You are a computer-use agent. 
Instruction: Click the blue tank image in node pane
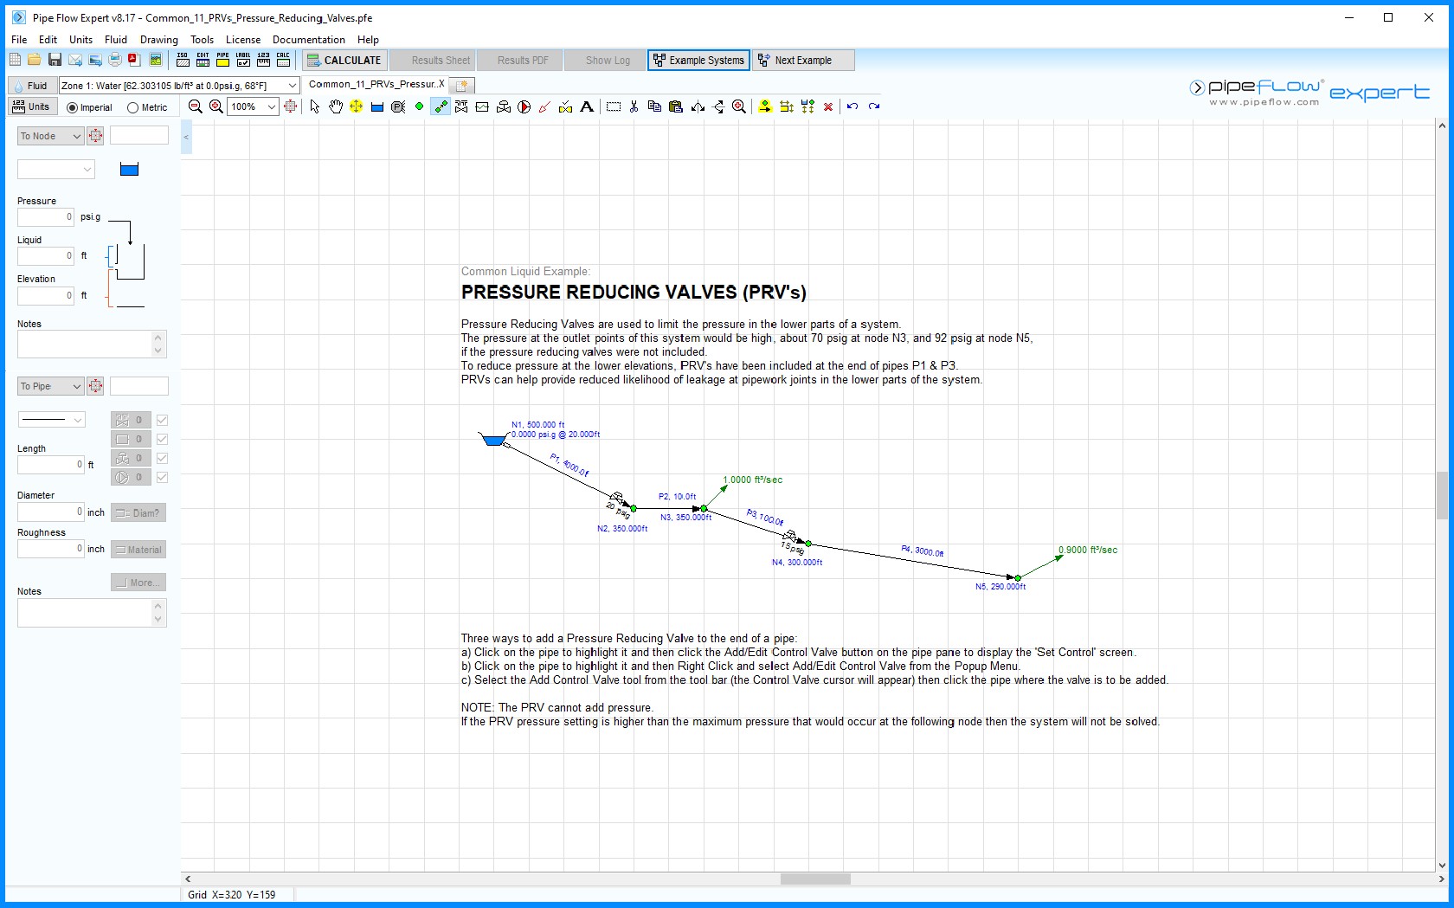[129, 170]
